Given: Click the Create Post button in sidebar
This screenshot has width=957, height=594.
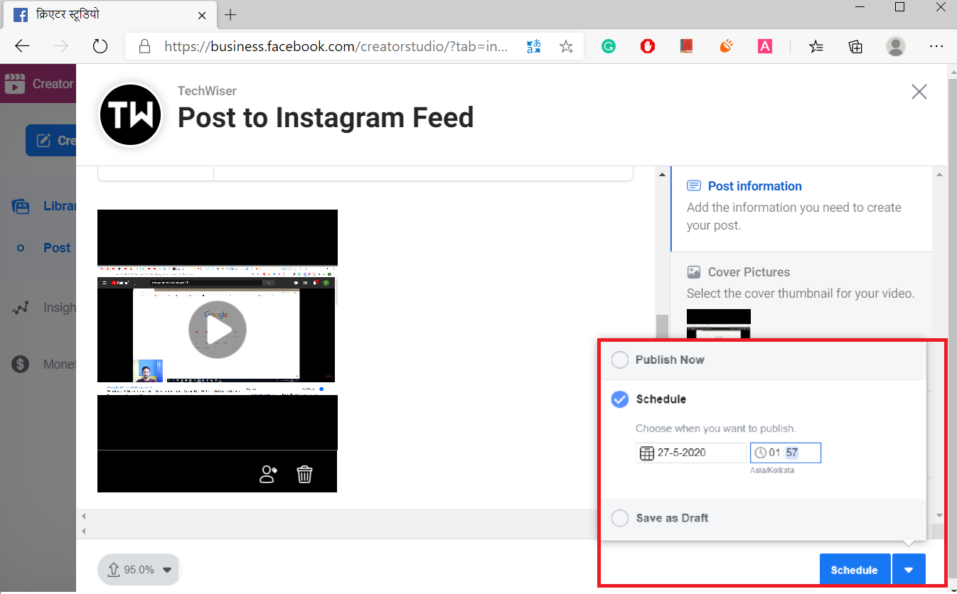Looking at the screenshot, I should click(51, 141).
